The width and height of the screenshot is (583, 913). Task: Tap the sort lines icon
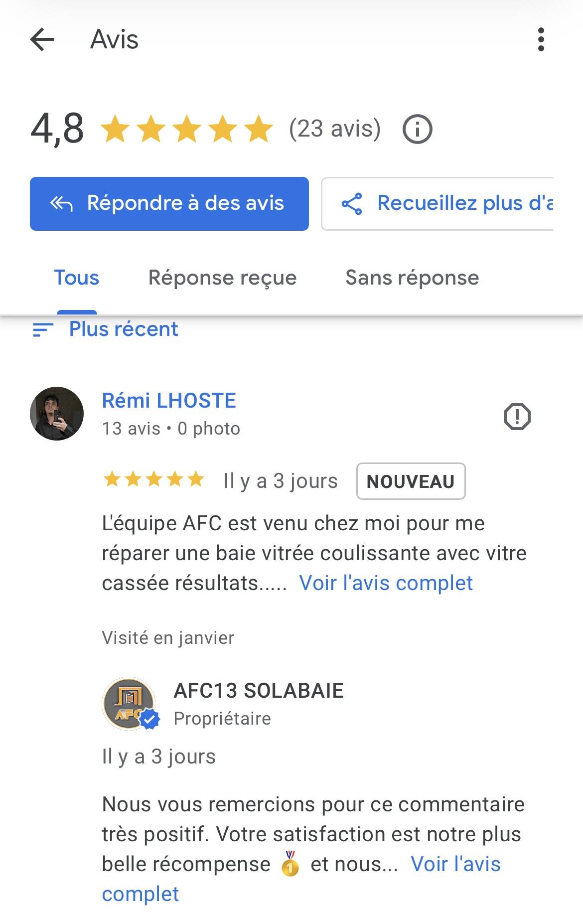click(x=43, y=329)
